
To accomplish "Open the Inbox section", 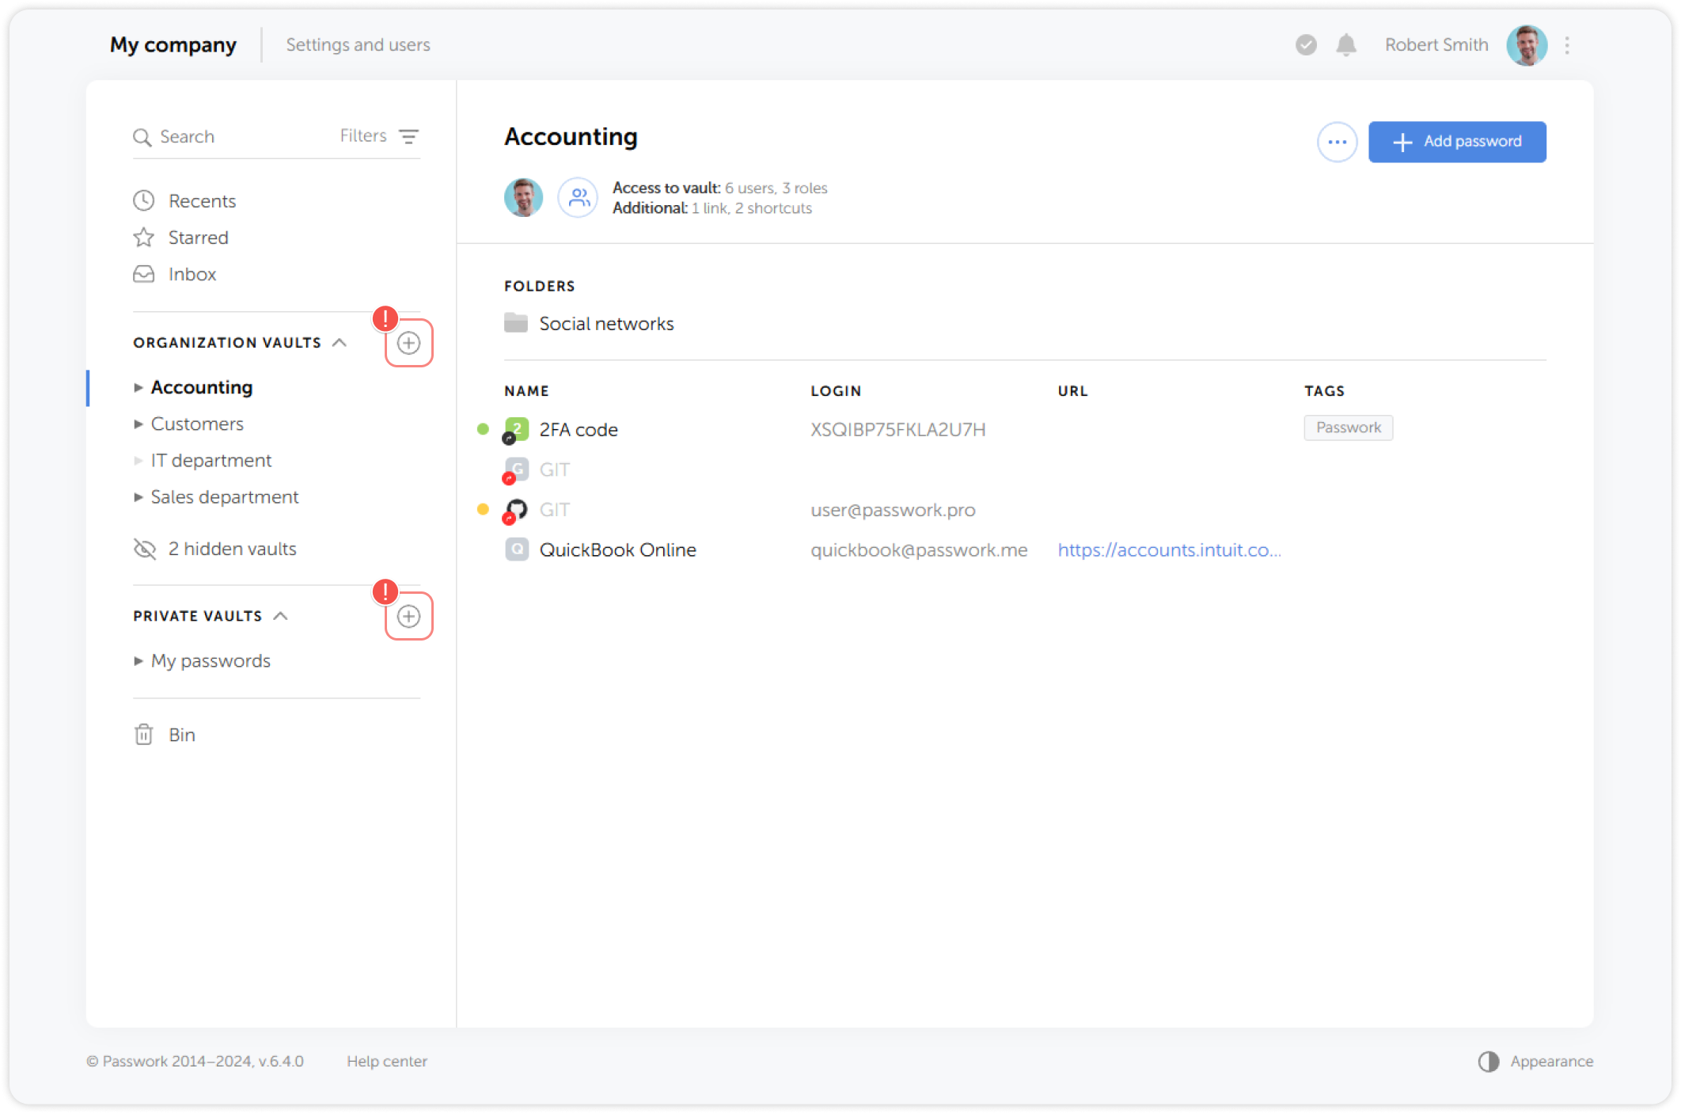I will coord(192,274).
